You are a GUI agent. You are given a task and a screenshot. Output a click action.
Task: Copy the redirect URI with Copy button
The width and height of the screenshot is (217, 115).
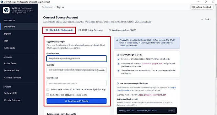click(171, 110)
